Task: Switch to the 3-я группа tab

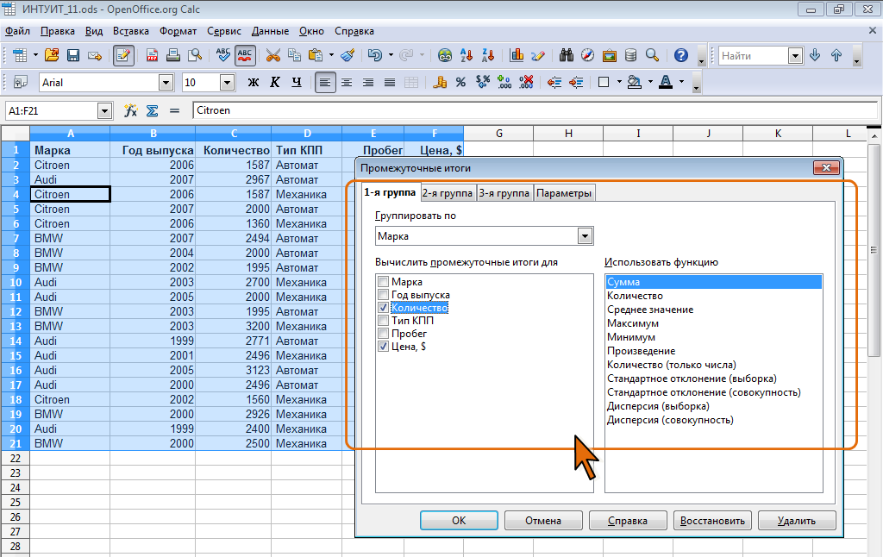Action: 504,193
